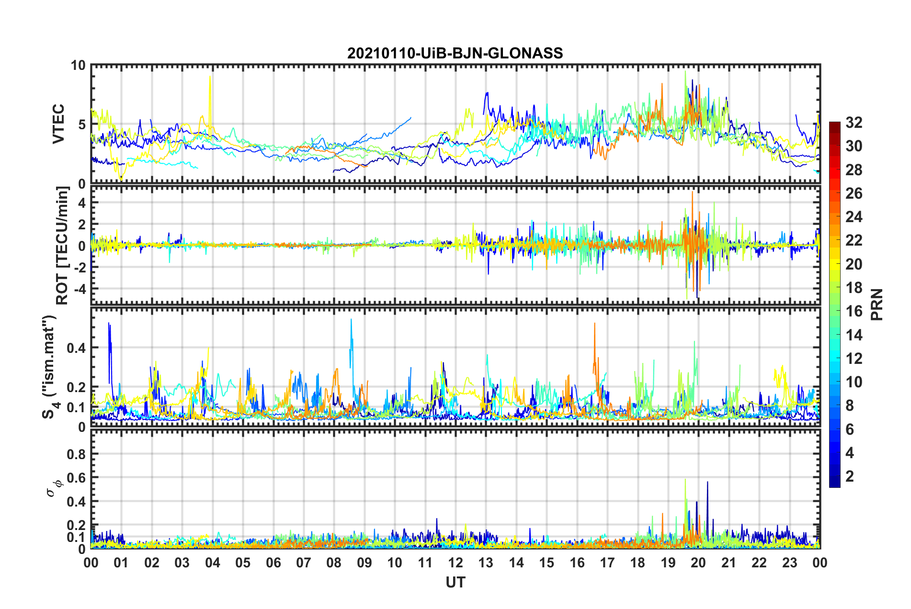Image resolution: width=911 pixels, height=609 pixels.
Task: Click VTEC axis tick label 10
Action: pyautogui.click(x=78, y=66)
